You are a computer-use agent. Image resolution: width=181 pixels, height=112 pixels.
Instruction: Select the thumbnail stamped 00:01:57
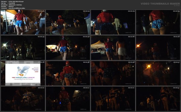coord(158,73)
